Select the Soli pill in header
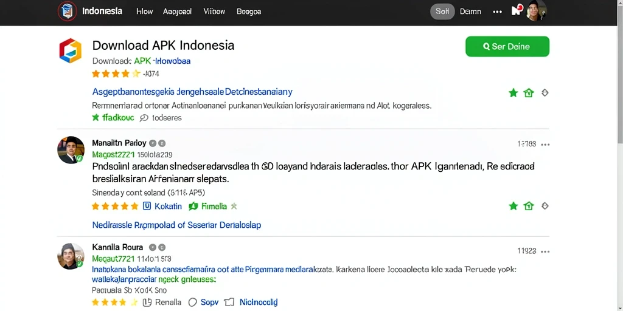The image size is (623, 311). [442, 12]
